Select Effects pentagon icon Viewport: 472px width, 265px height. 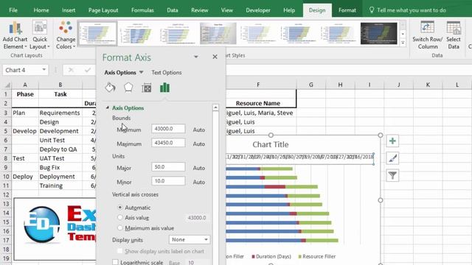[128, 88]
